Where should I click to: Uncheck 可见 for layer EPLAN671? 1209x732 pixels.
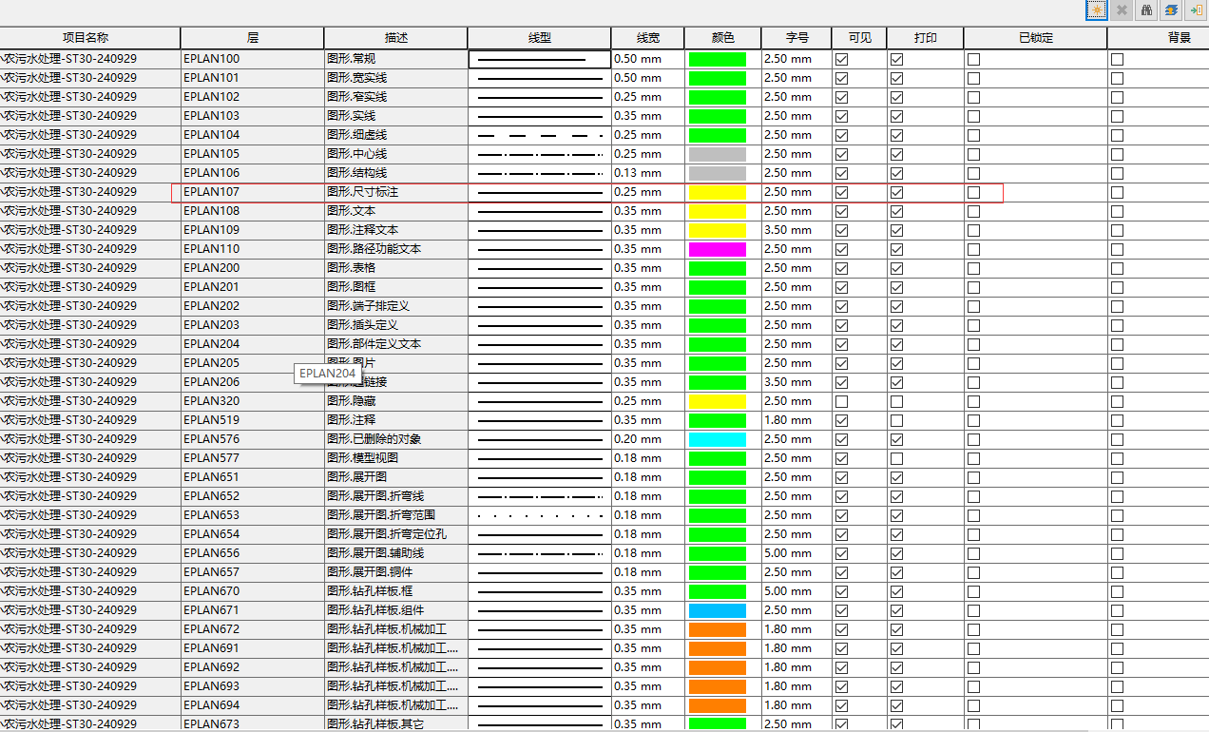point(841,610)
